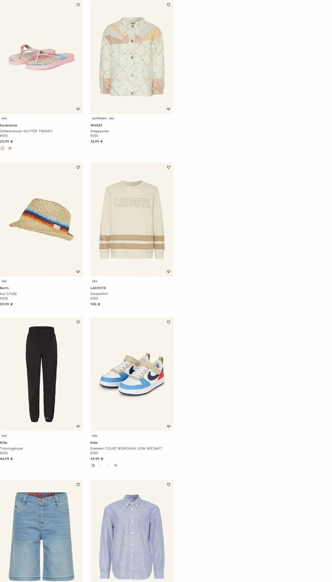Show similar items for the LACOSTE sweatshirt
Screen dimensions: 332x582
click(168, 272)
